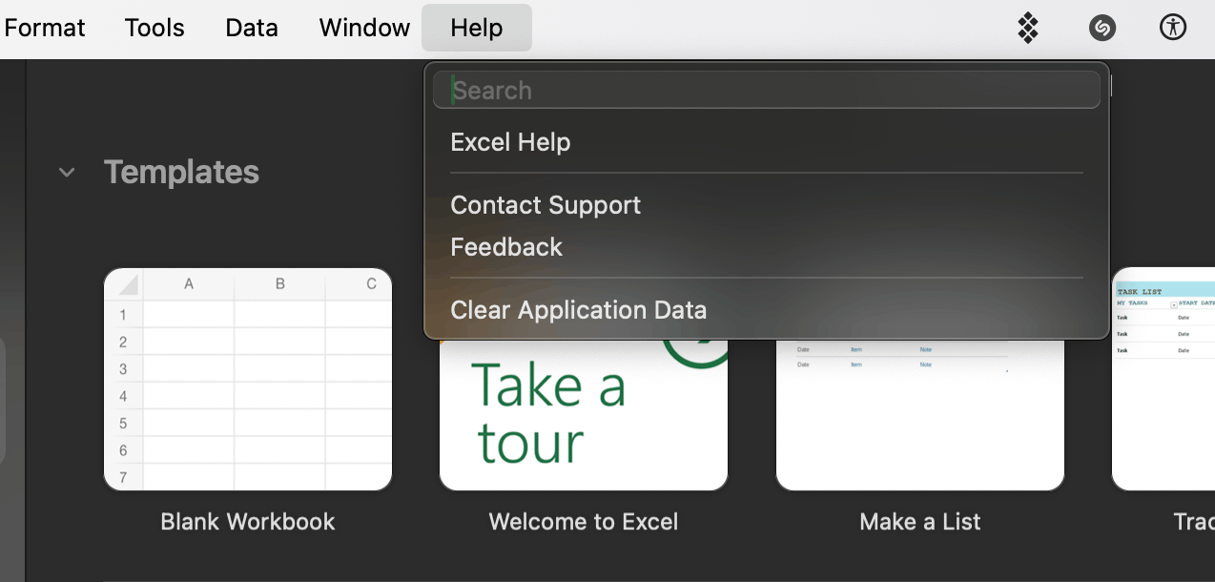Click the Blank Workbook label

tap(248, 522)
